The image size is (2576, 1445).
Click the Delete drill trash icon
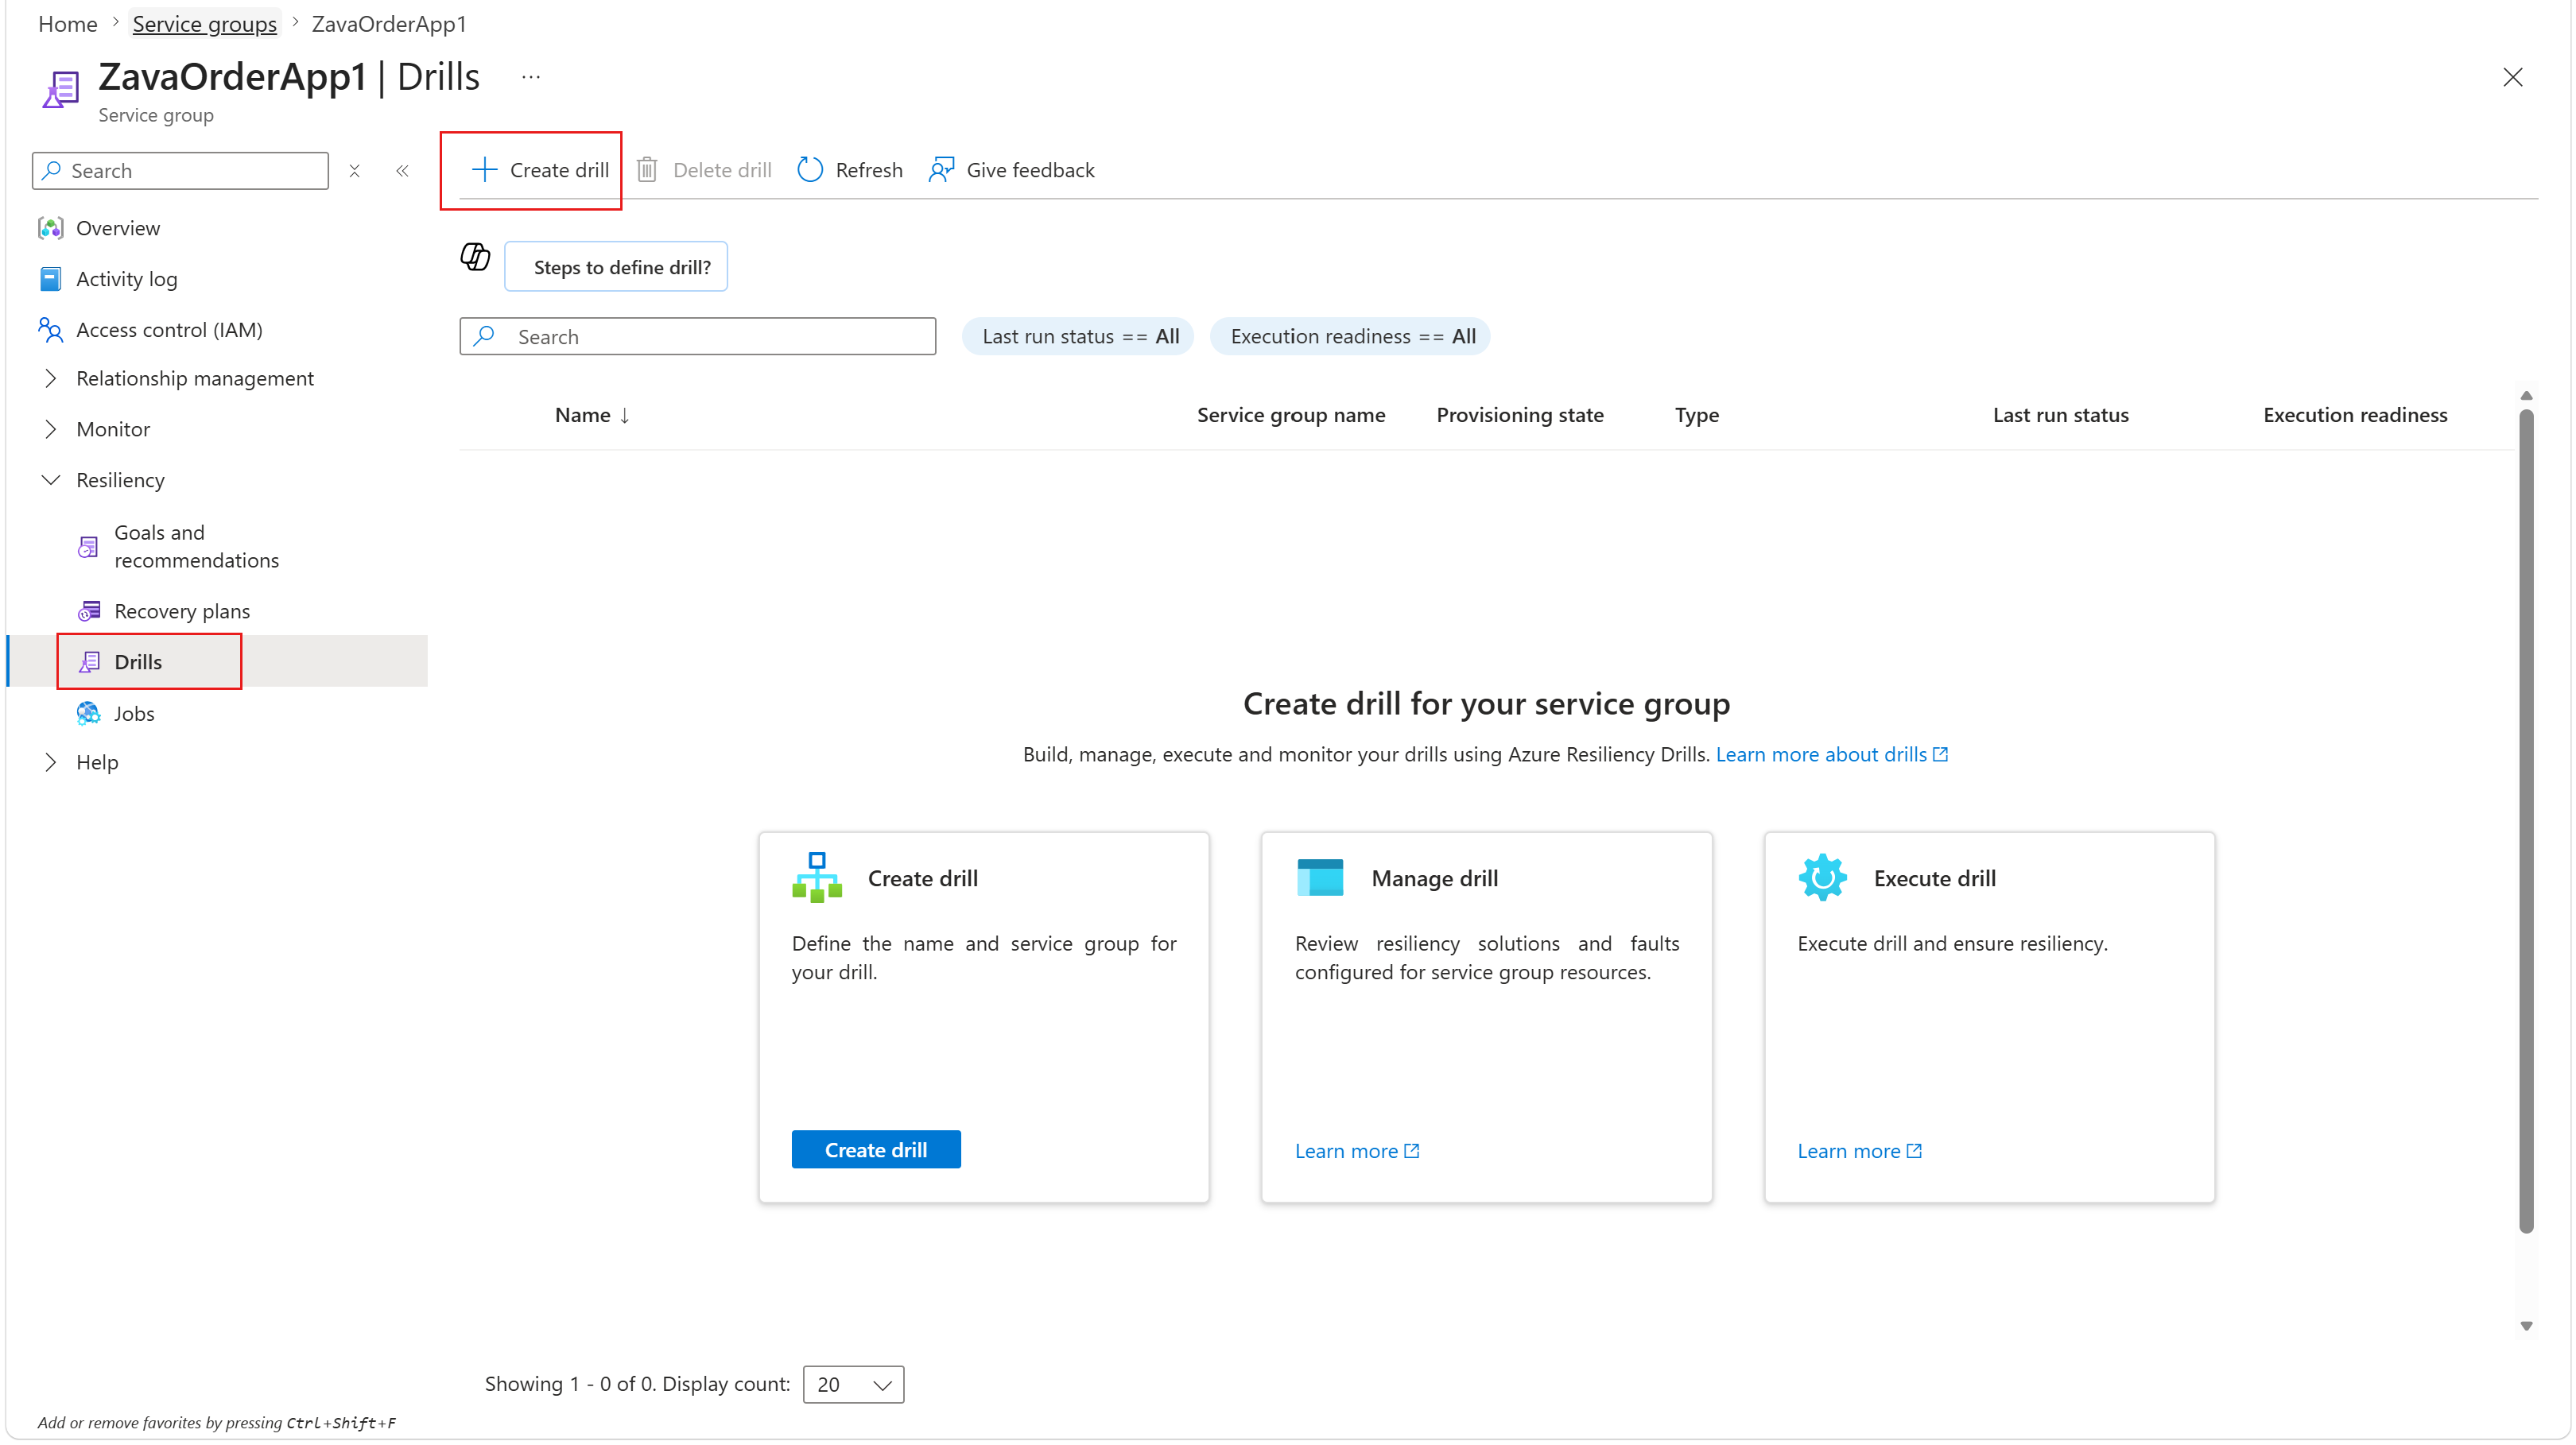click(647, 169)
